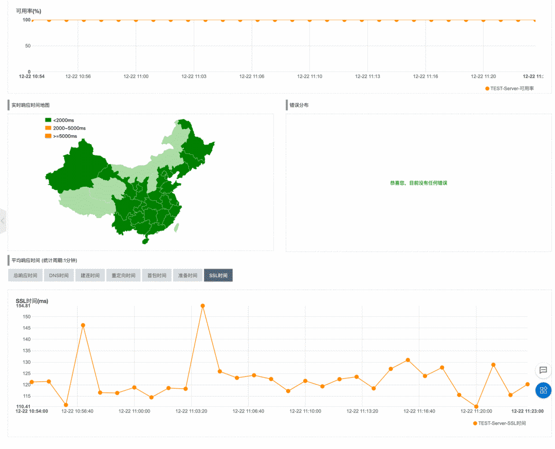This screenshot has height=449, width=555.
Task: Click the 154.81ms peak SSL data point
Action: [202, 306]
